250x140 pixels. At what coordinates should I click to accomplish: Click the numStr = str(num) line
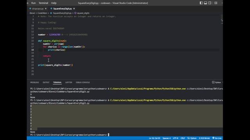click(x=54, y=44)
